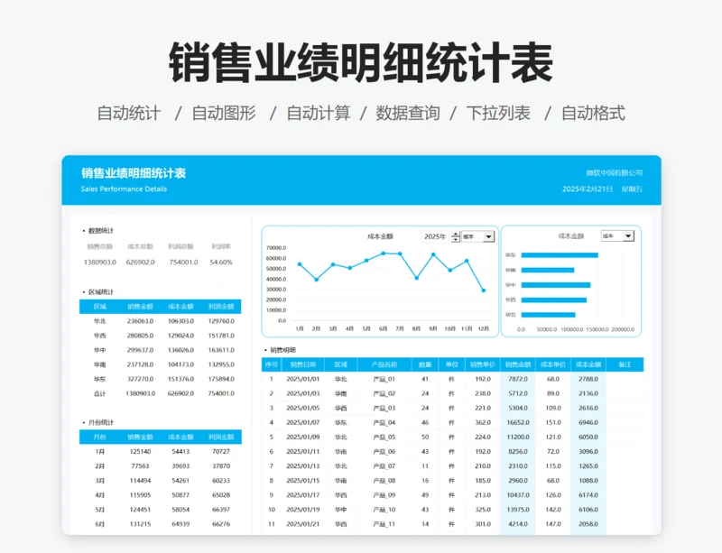Click the 产品名称 column header
The image size is (722, 553).
(384, 364)
